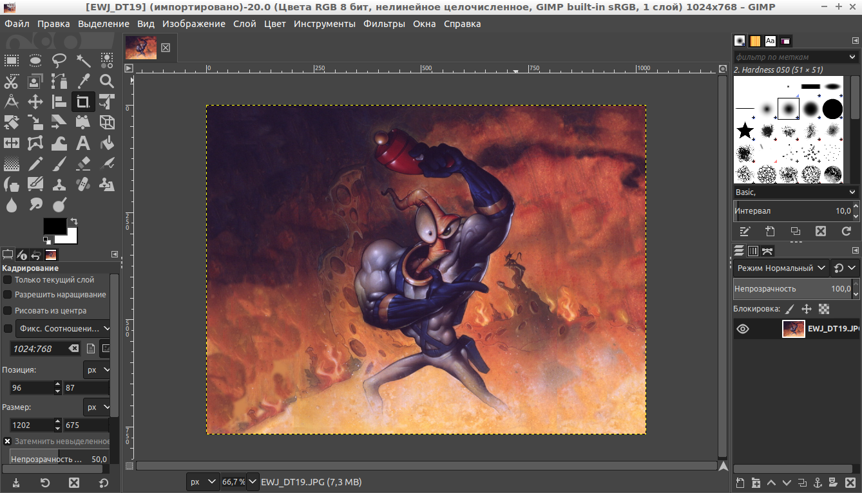
Task: Open the 'Режим Нормальный' layer mode dropdown
Action: pyautogui.click(x=781, y=268)
